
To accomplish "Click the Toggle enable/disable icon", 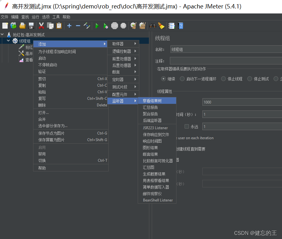I will coord(87,26).
